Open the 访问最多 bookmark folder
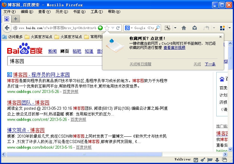The image size is (234, 164). tap(13, 37)
